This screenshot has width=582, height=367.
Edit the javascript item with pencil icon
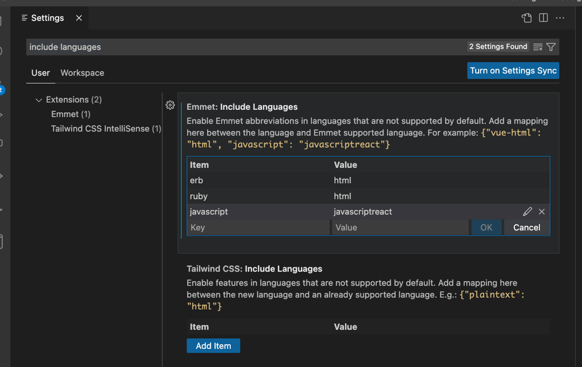click(x=527, y=211)
